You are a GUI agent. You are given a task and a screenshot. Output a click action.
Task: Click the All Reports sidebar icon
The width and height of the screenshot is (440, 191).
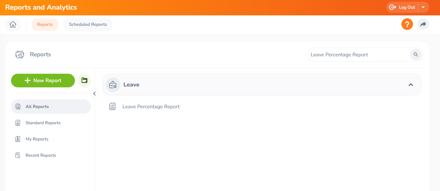click(18, 107)
